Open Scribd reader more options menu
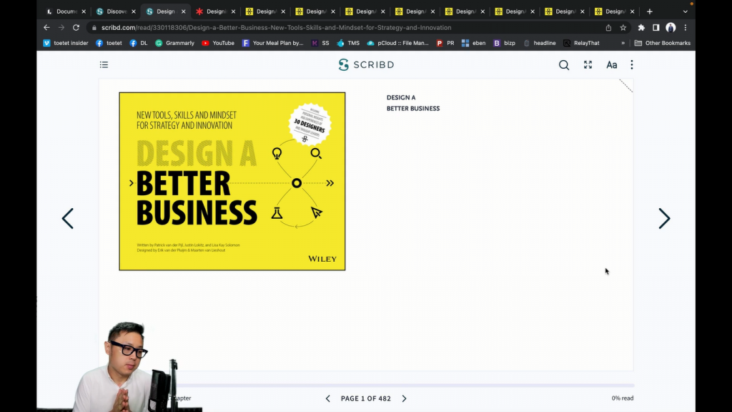 click(632, 64)
